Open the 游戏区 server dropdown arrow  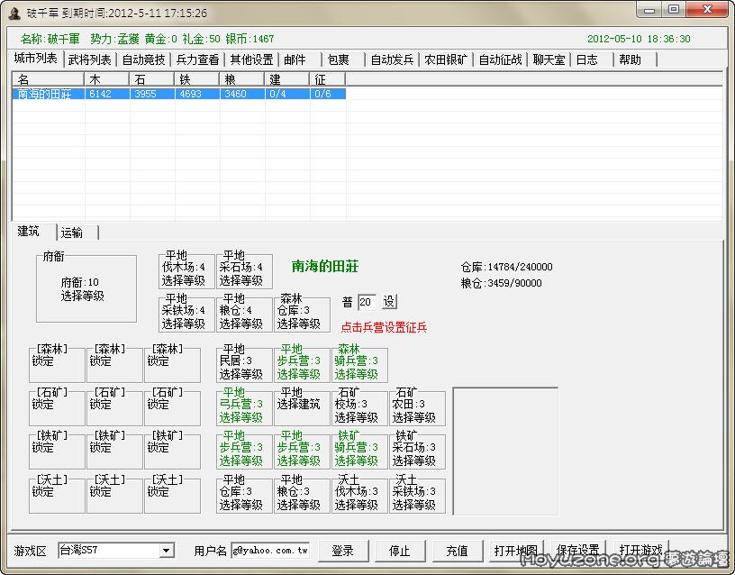(167, 551)
